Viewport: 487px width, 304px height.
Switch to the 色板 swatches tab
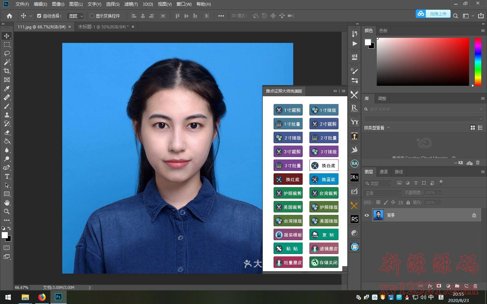pos(383,30)
